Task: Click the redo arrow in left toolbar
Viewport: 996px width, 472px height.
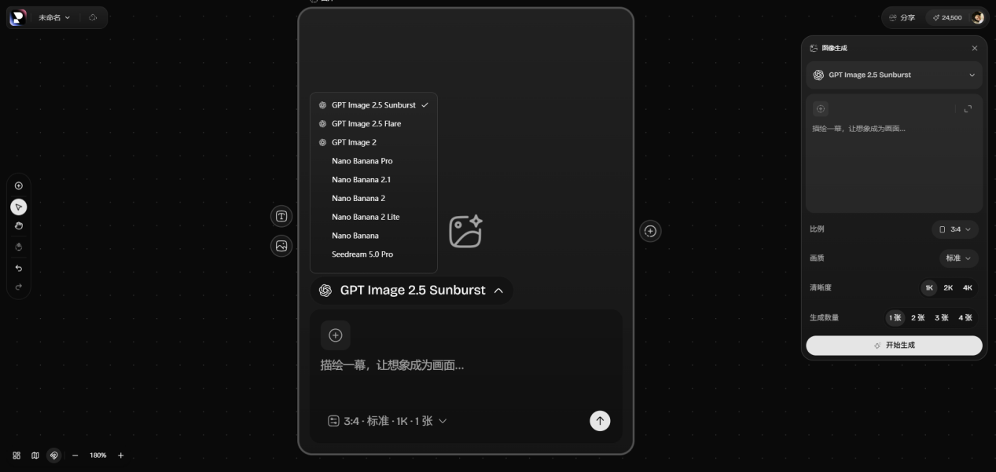Action: point(19,287)
